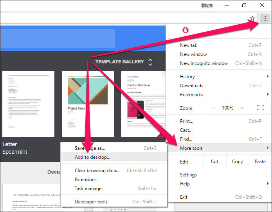Bookmark this page with the star icon
272x212 pixels.
point(252,18)
